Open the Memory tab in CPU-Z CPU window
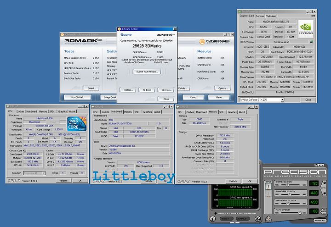This screenshot has width=331, height=227. tap(43, 111)
